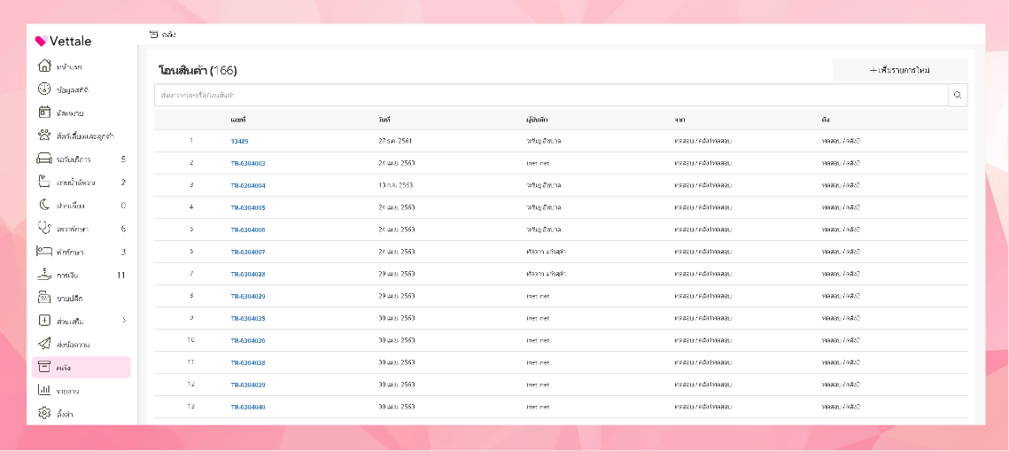The width and height of the screenshot is (1009, 451).
Task: Select the moon boarding icon
Action: click(x=44, y=205)
